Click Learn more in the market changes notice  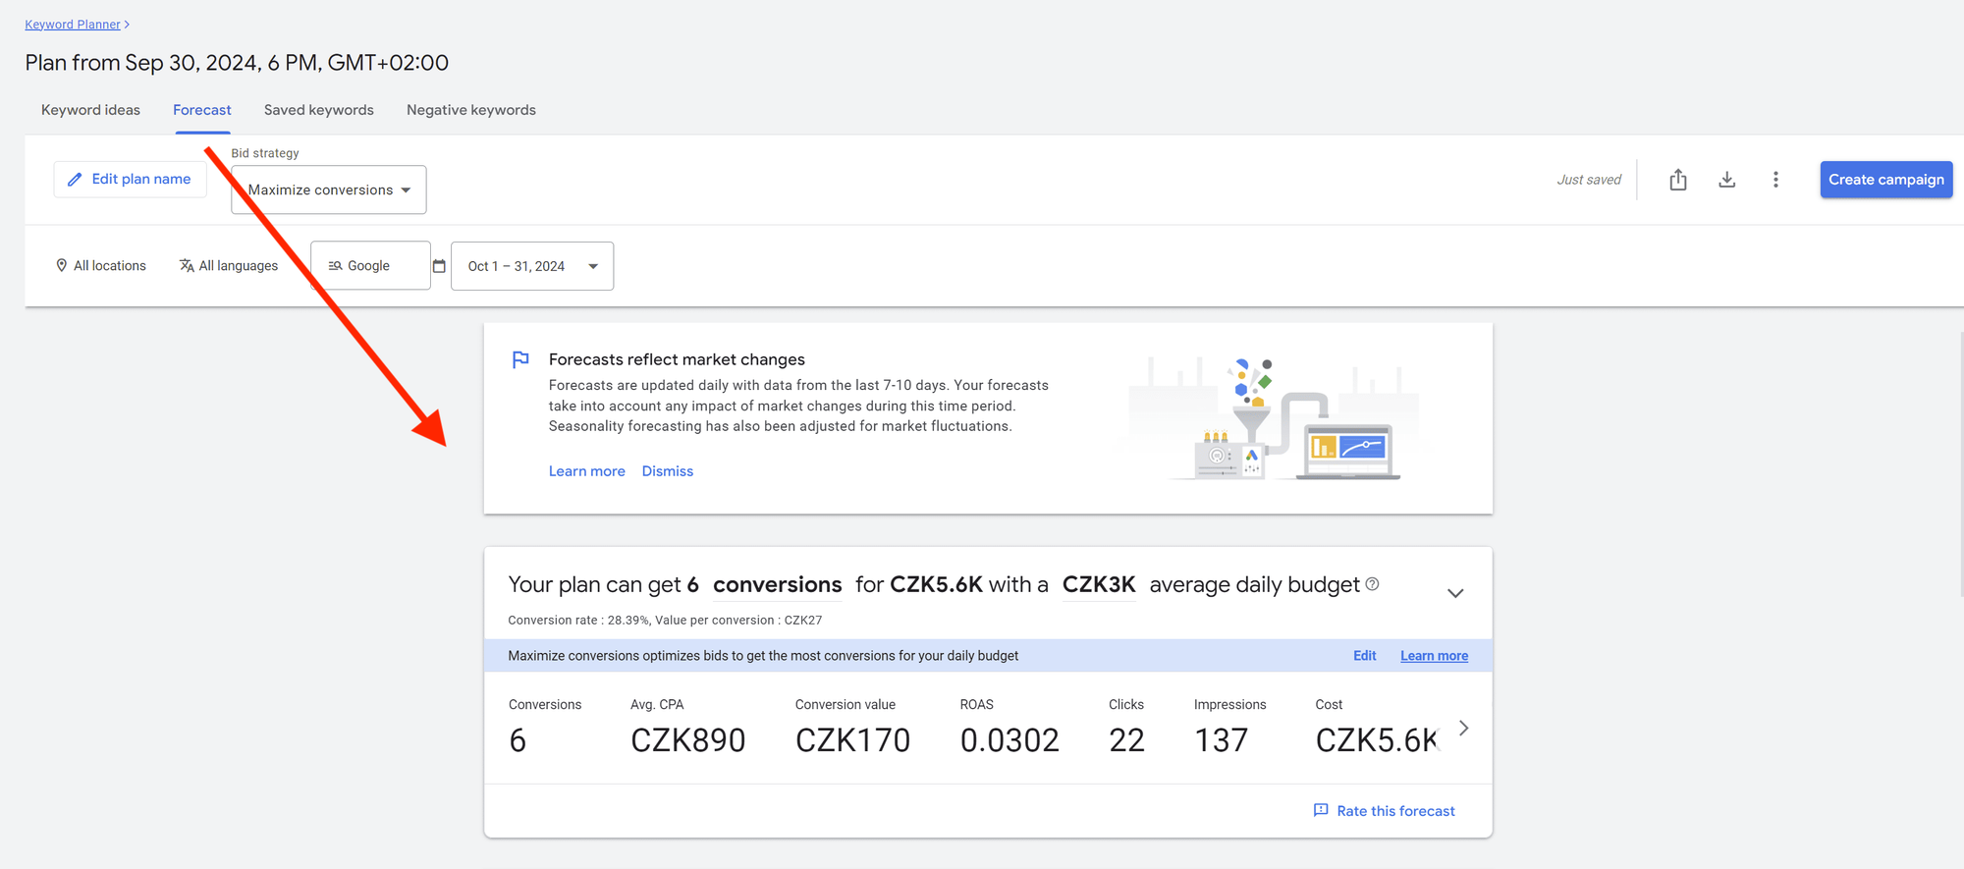pos(587,471)
